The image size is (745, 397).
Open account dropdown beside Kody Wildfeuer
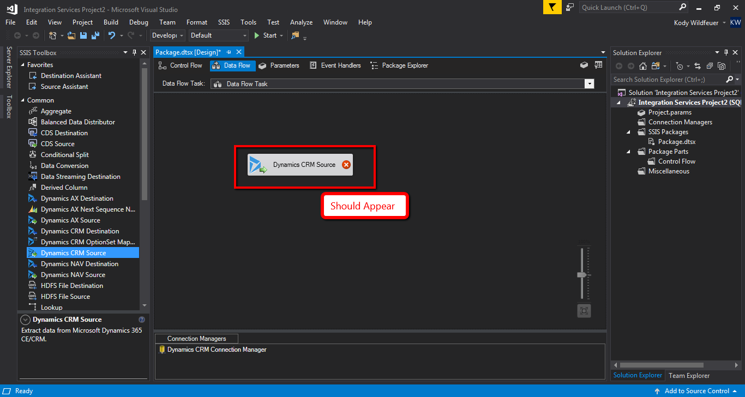(x=724, y=23)
